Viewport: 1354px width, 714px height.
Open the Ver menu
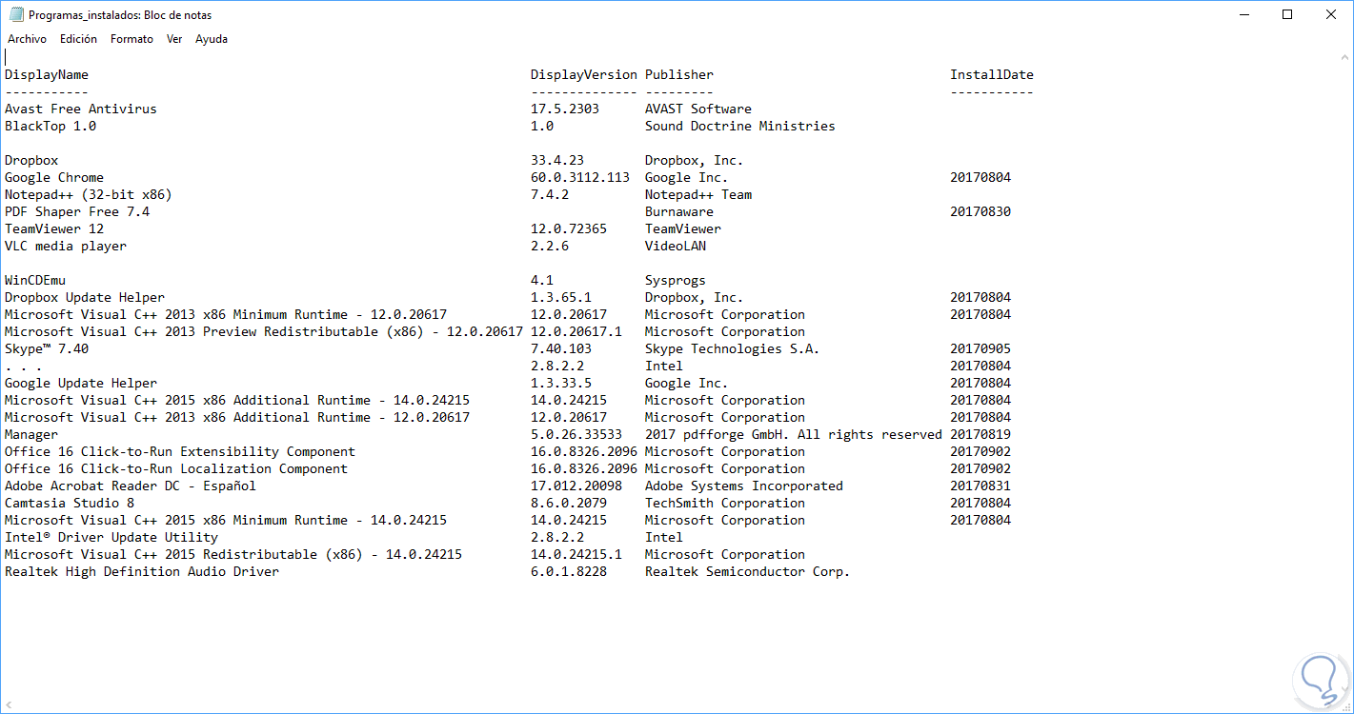[174, 39]
